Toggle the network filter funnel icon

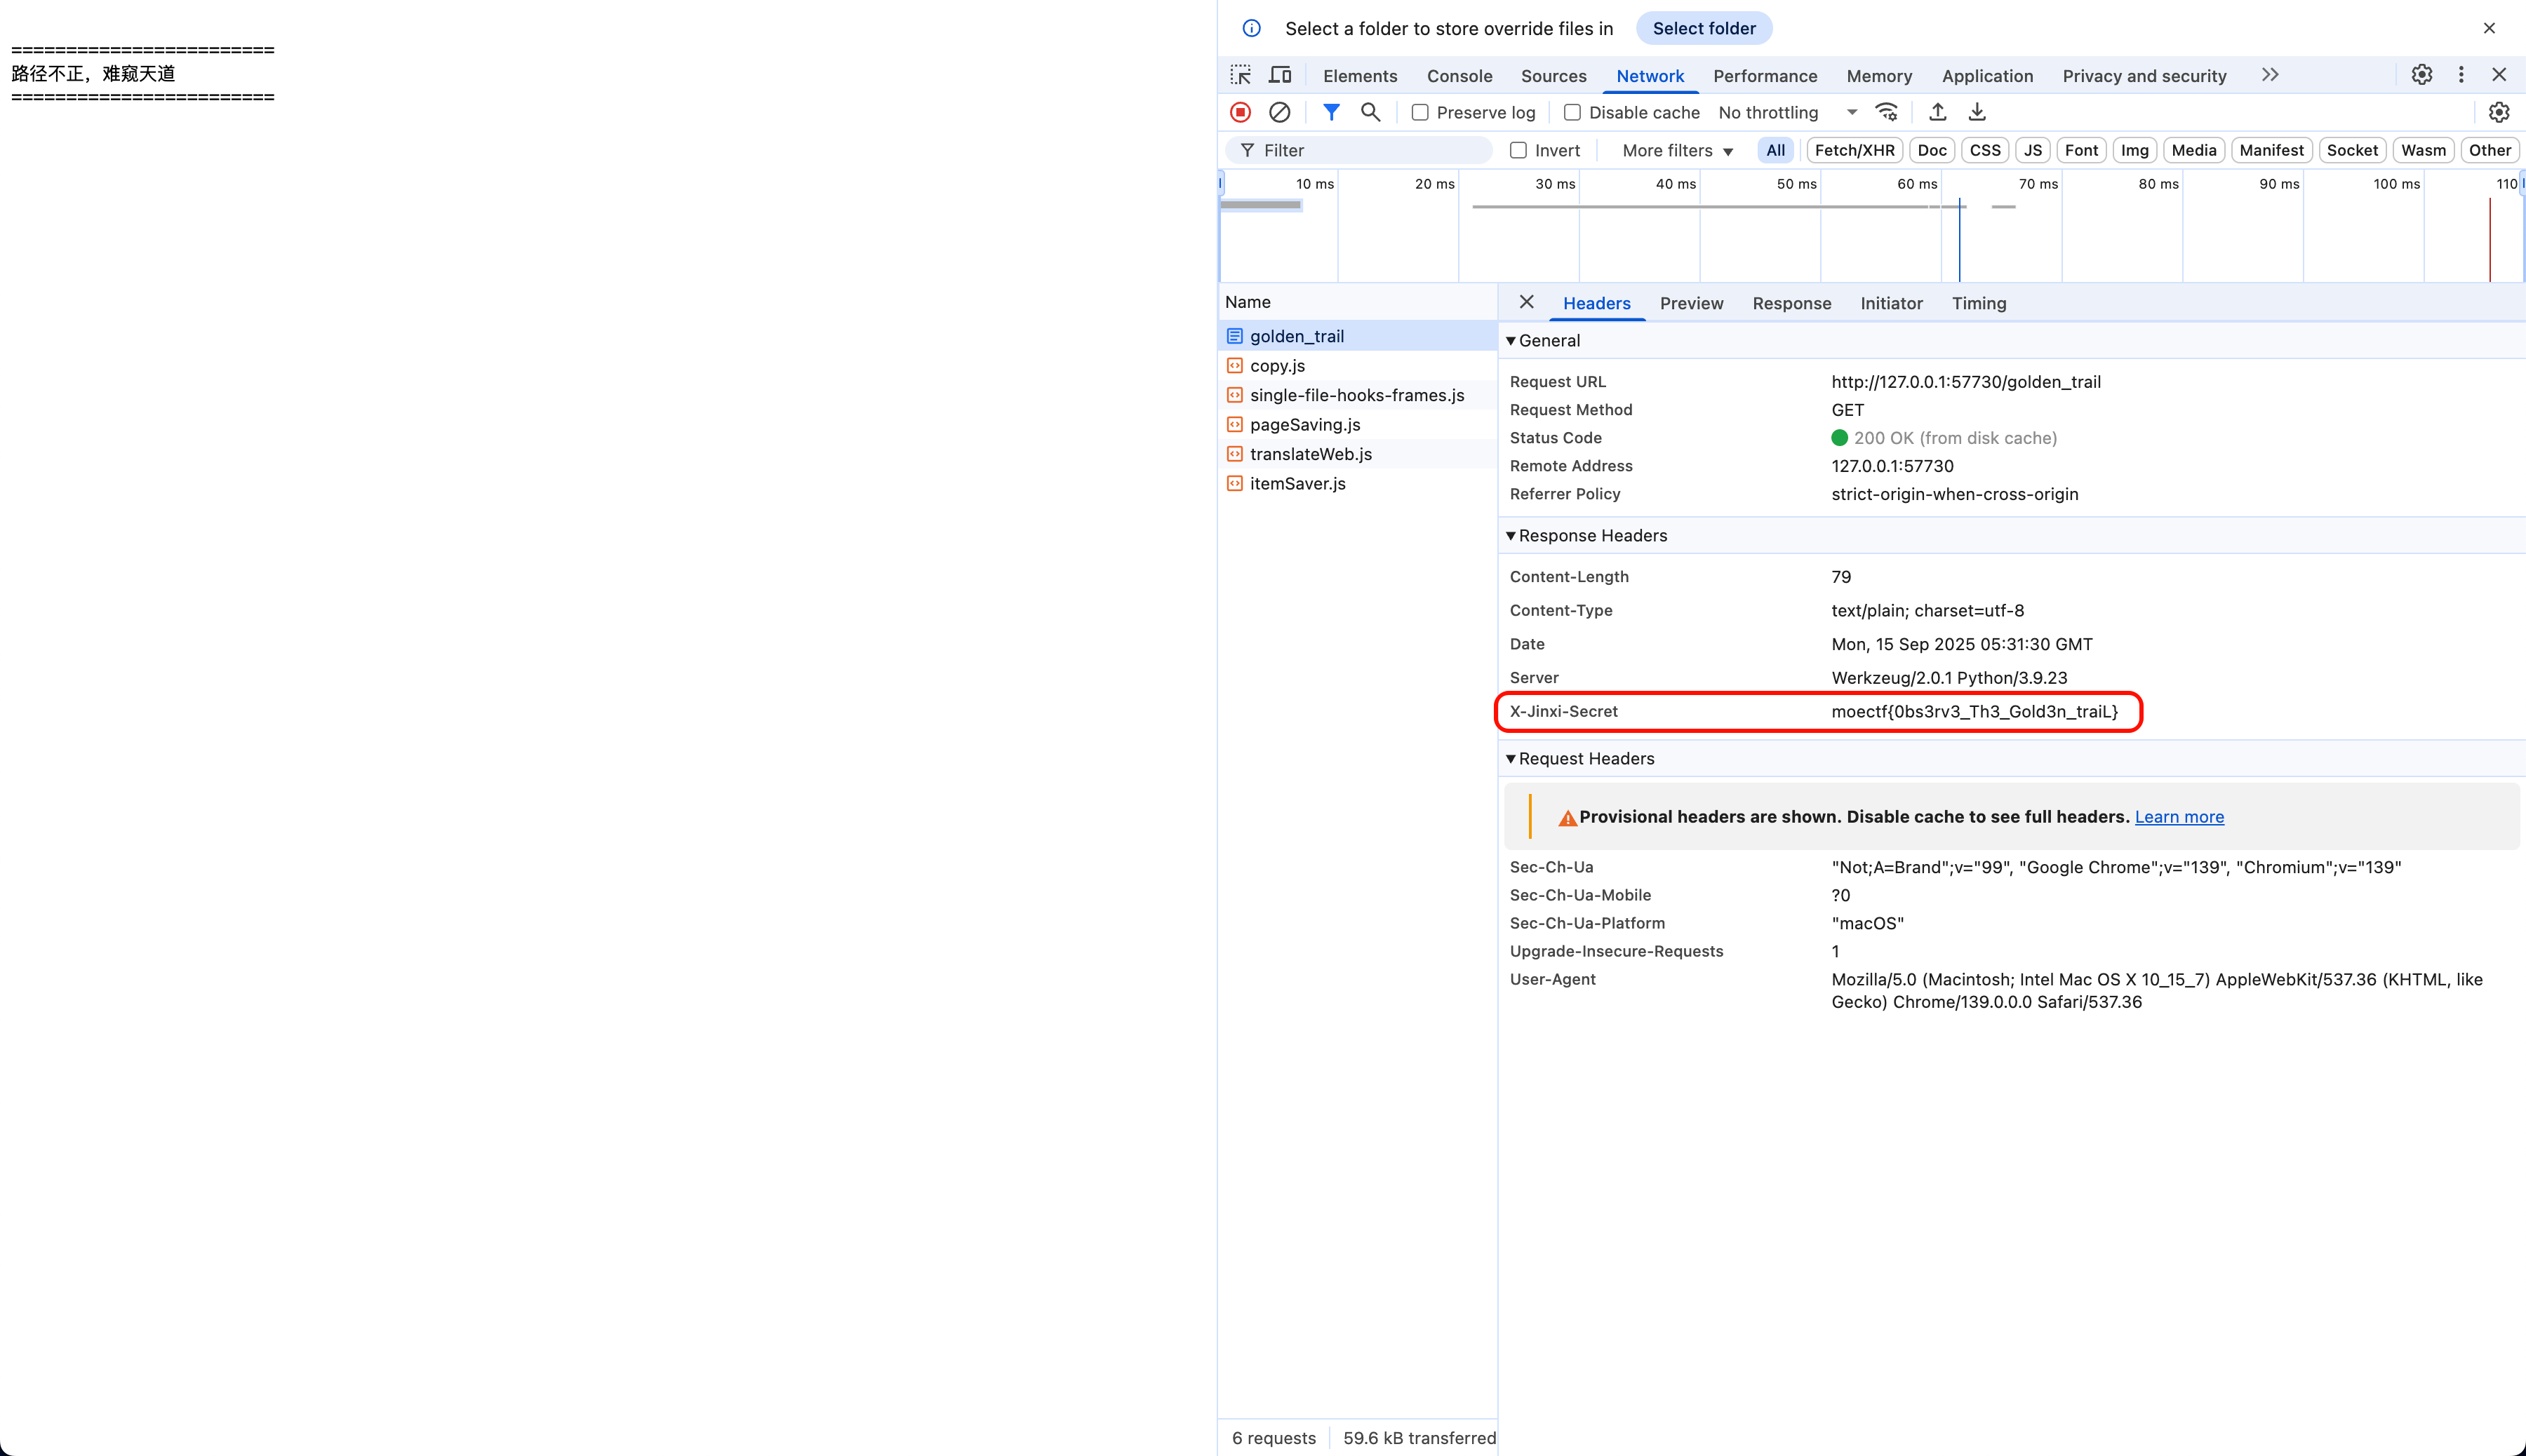[x=1330, y=112]
